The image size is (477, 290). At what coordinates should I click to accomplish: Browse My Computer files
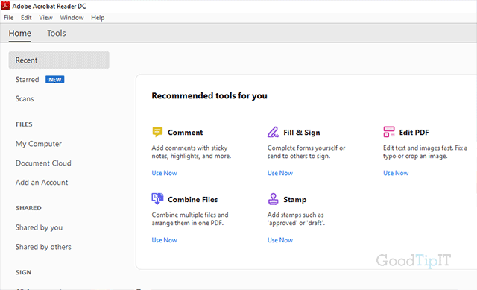point(39,144)
